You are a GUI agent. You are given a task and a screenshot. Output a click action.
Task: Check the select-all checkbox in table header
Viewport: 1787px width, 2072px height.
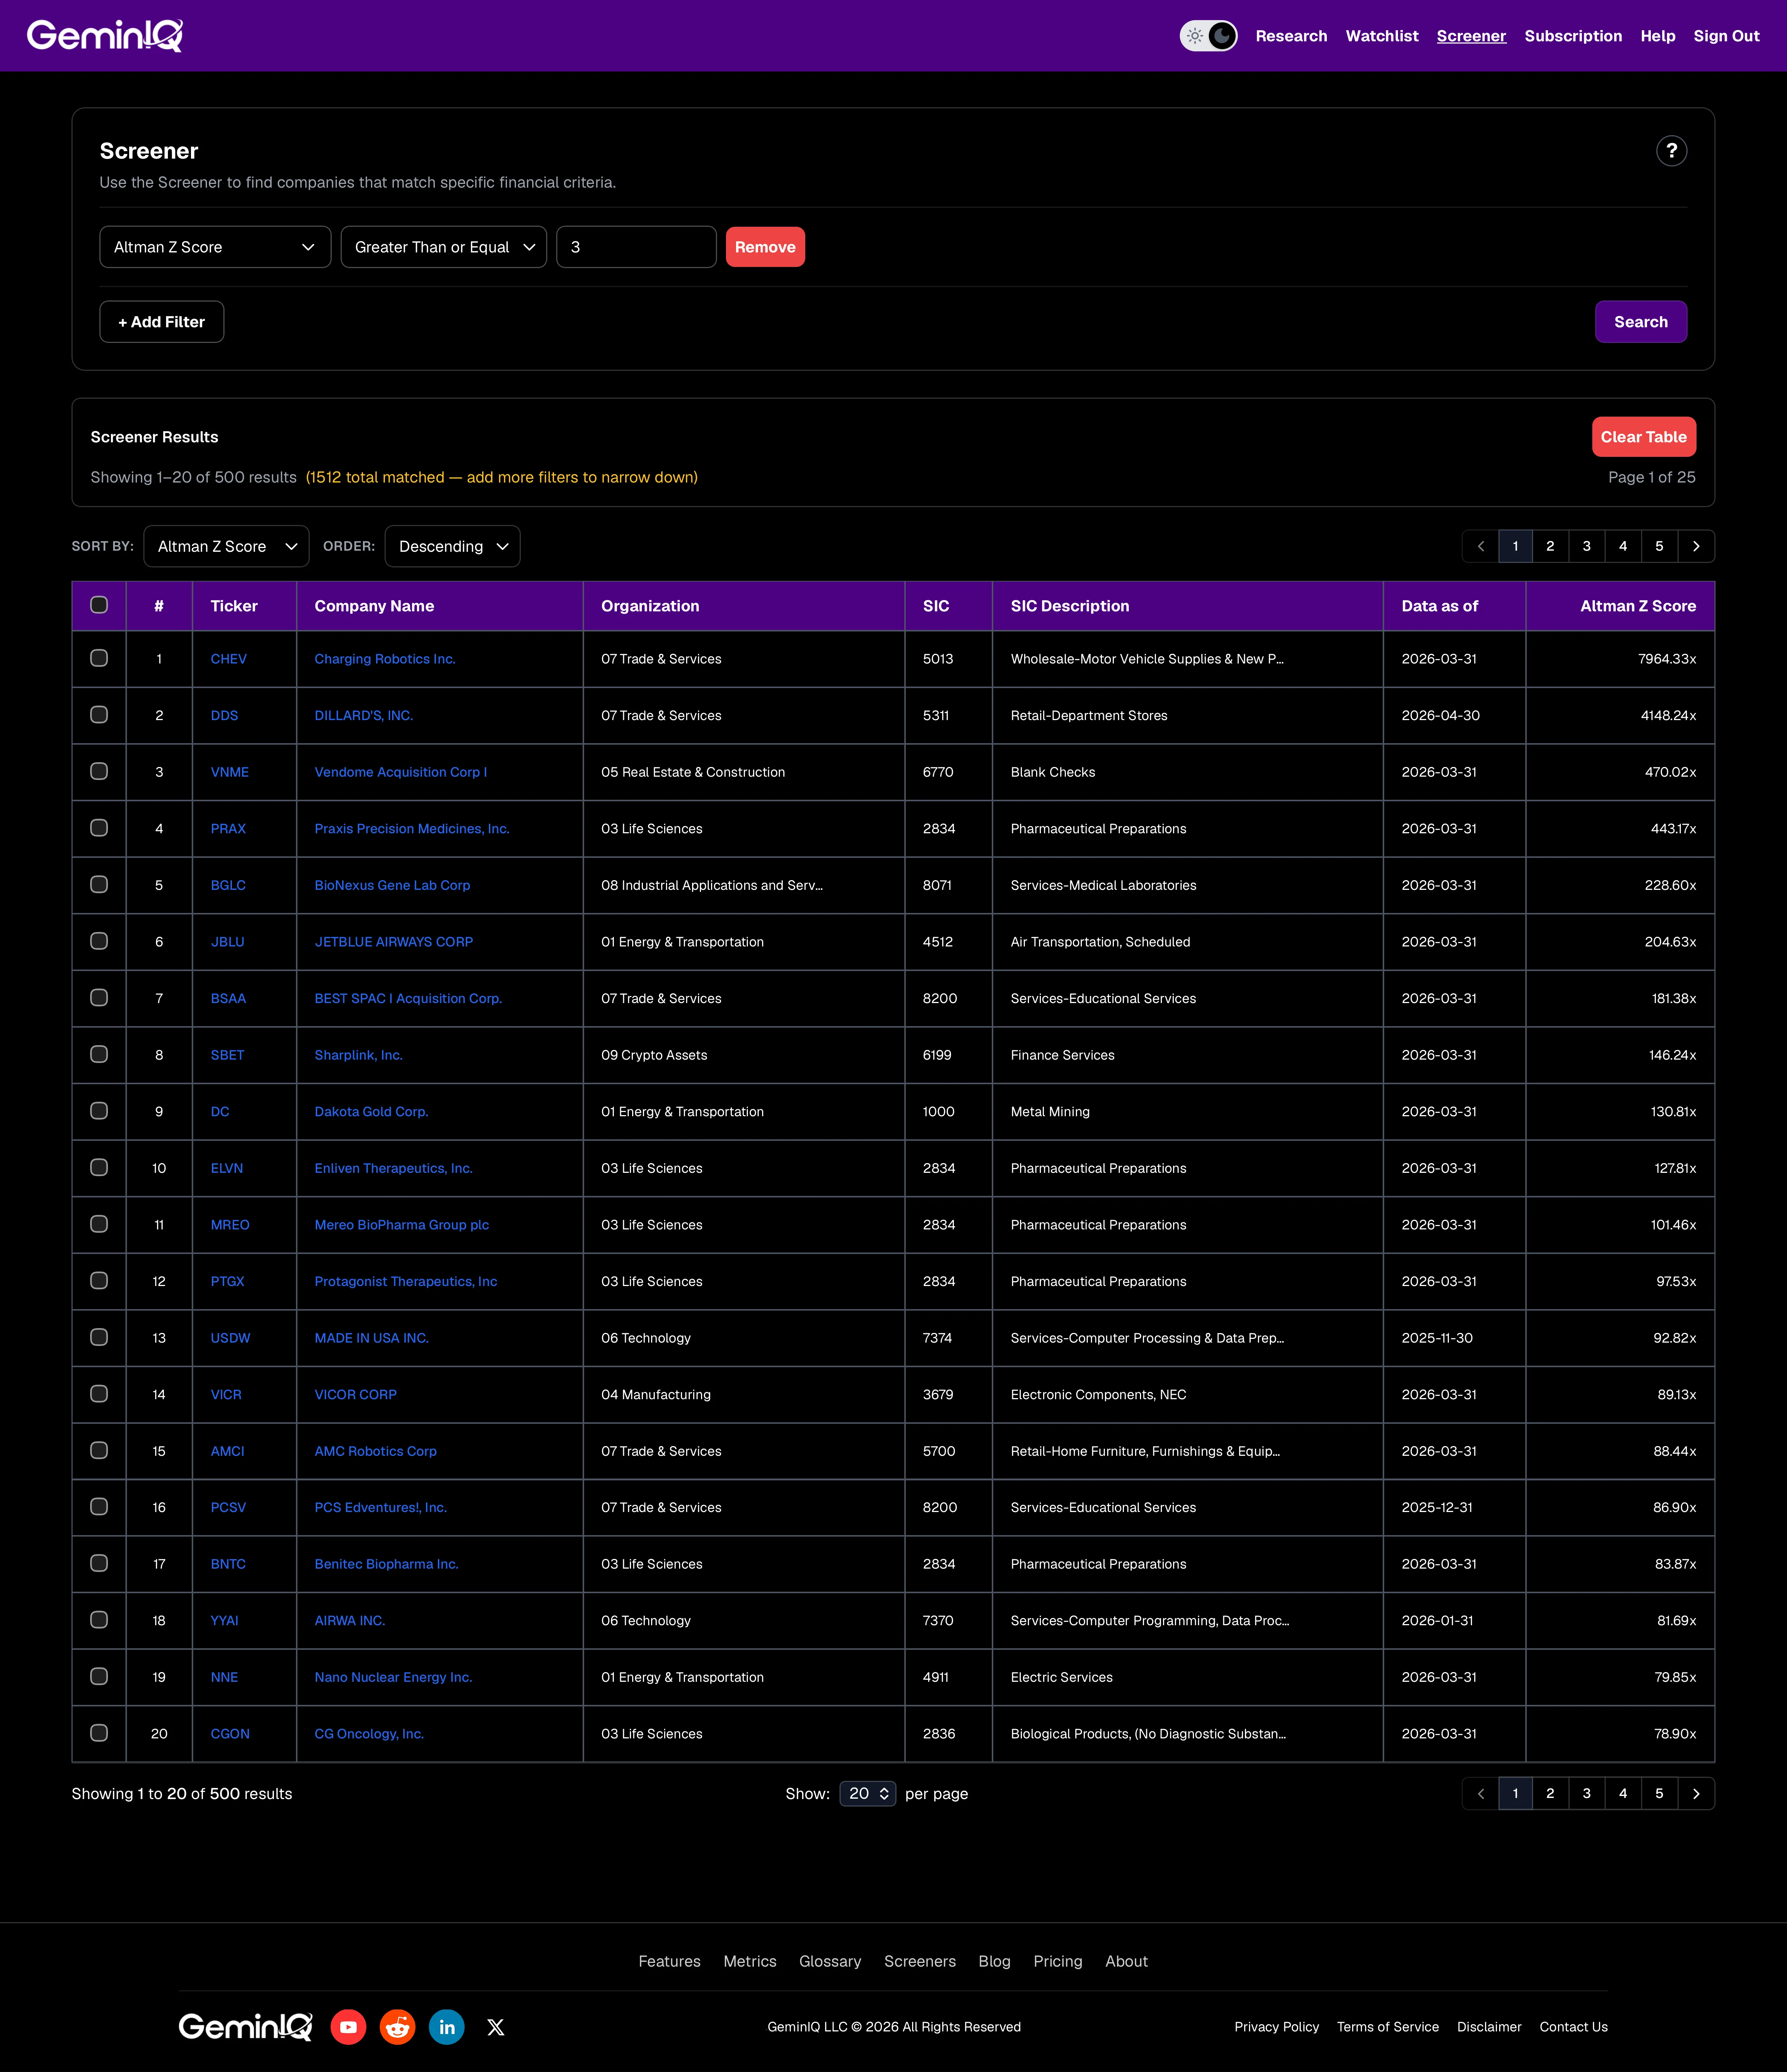click(99, 605)
